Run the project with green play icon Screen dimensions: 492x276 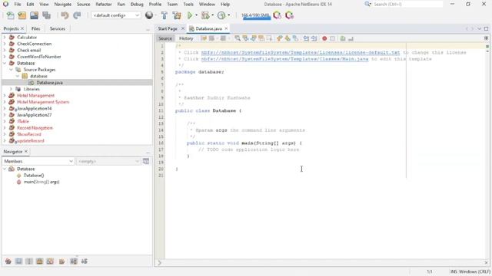tap(190, 15)
